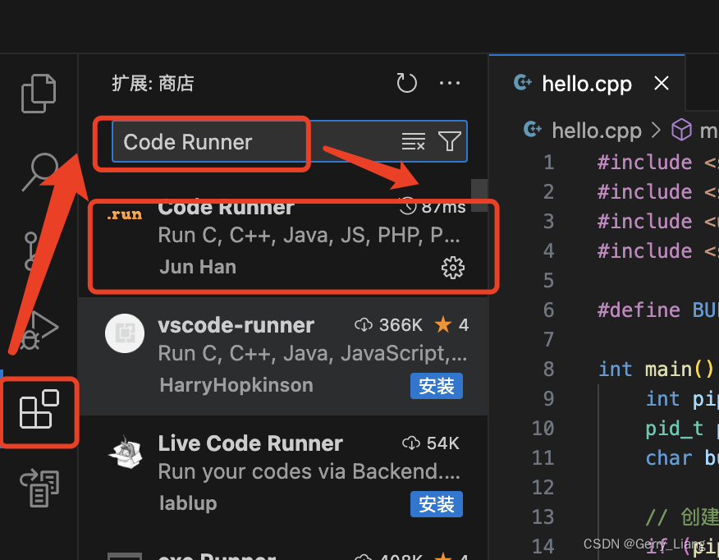Viewport: 719px width, 560px height.
Task: Select the vscode-runner extension entry
Action: 284,356
